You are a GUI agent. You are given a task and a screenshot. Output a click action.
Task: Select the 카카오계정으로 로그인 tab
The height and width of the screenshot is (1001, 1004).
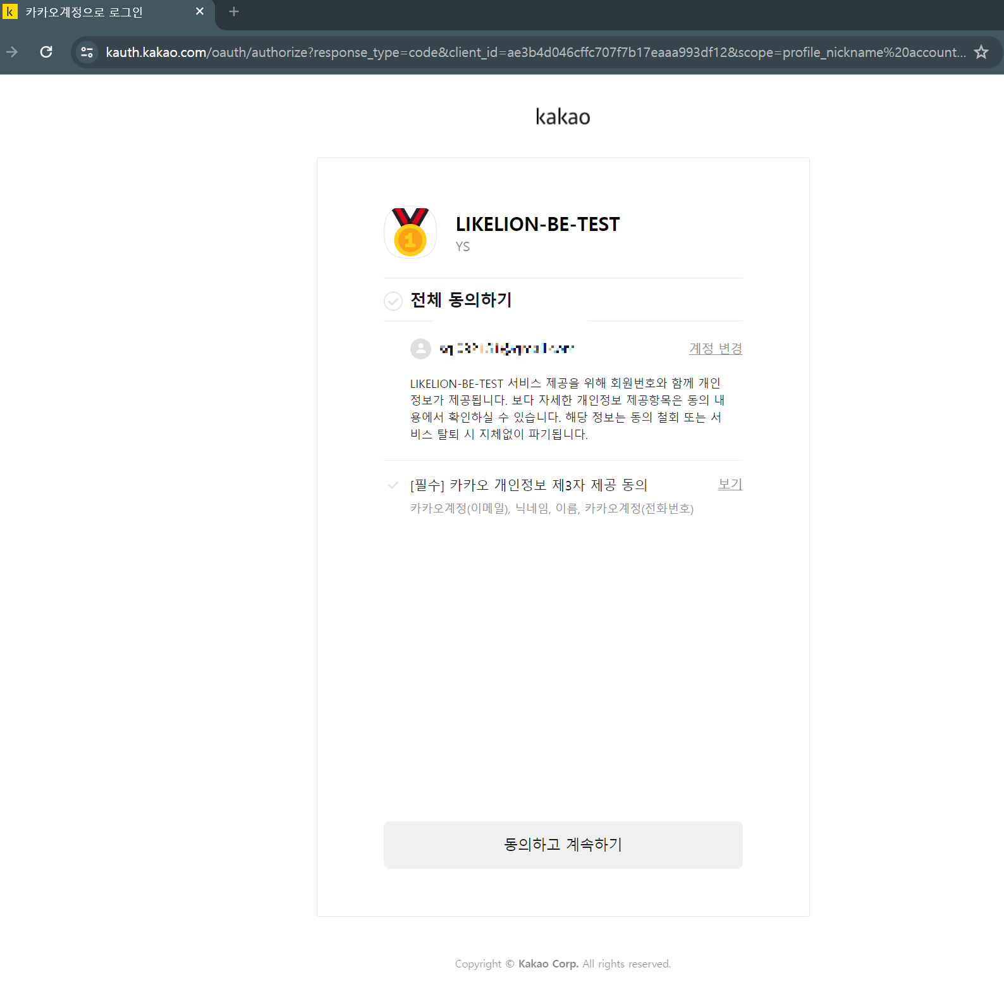pyautogui.click(x=107, y=12)
